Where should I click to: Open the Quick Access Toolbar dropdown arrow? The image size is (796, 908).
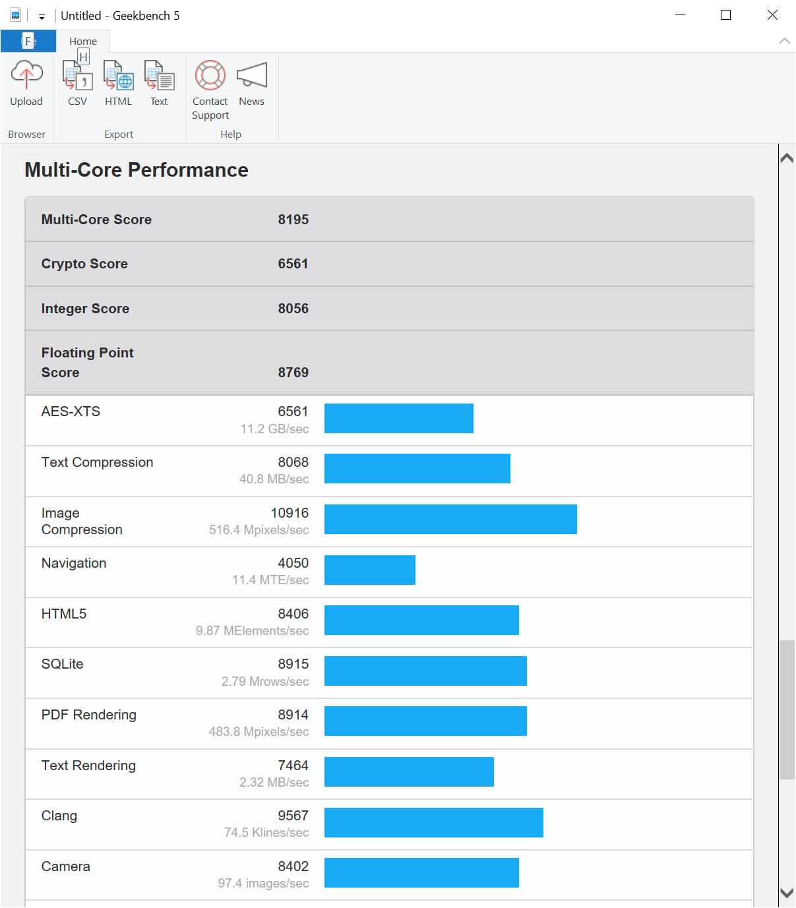[x=41, y=16]
